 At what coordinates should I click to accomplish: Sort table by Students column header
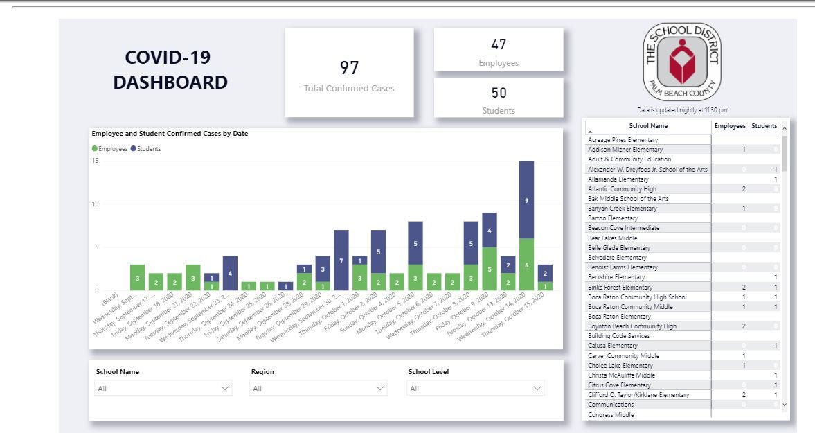[x=764, y=126]
